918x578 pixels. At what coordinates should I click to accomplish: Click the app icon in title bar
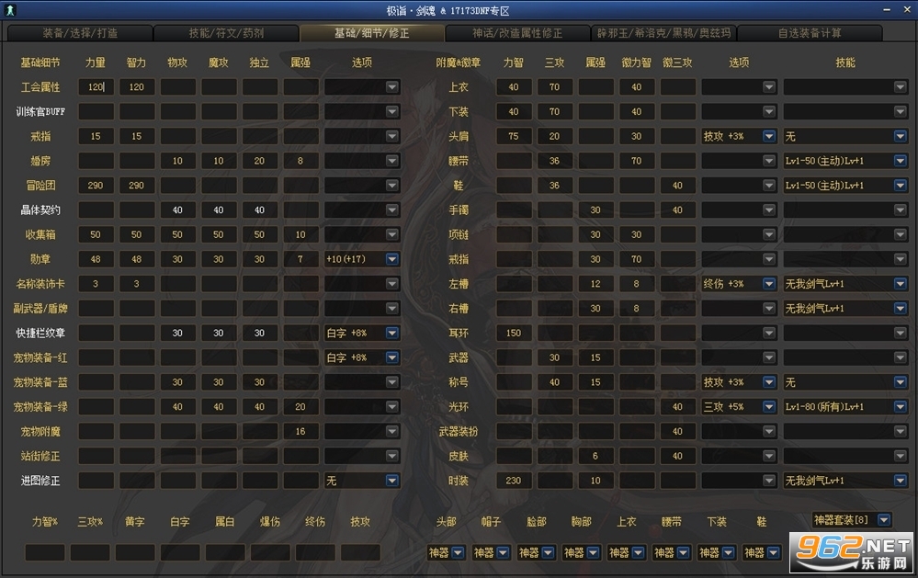pos(9,10)
